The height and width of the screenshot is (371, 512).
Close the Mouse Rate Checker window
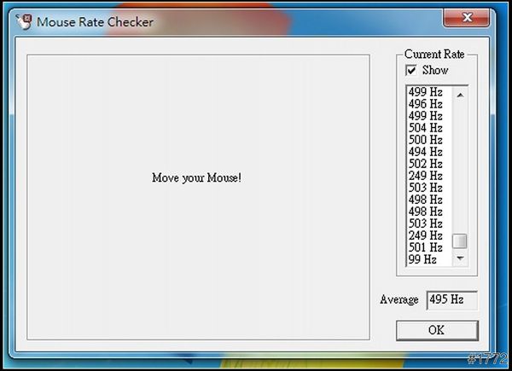coord(467,17)
